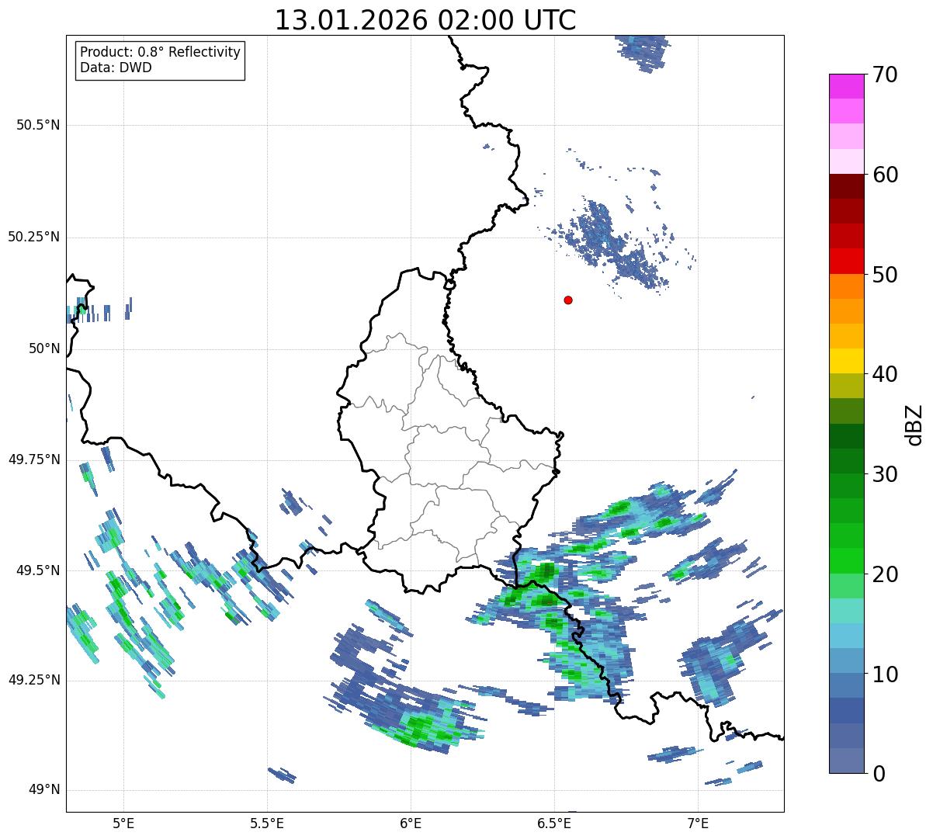Click the magenta top swatch of colorbar
The height and width of the screenshot is (839, 933).
tap(846, 86)
